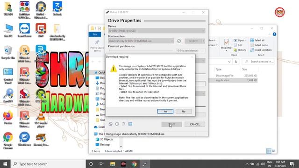Select Quick access in Explorer tree
The width and height of the screenshot is (299, 168).
tap(100, 72)
